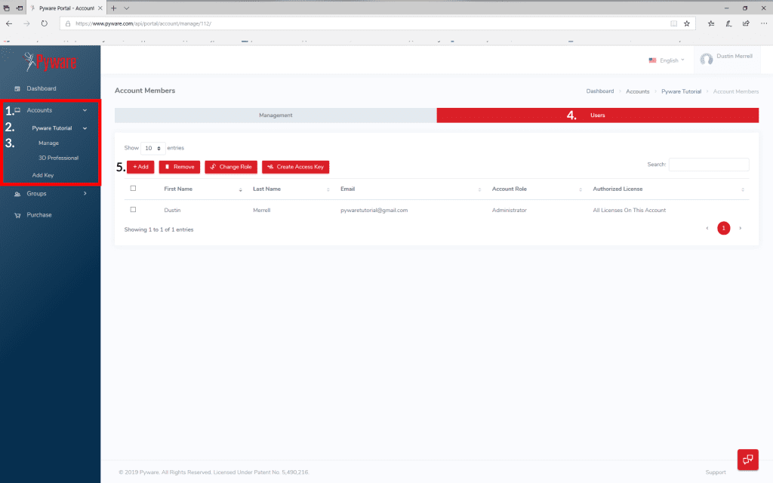Click the Pyware logo
The height and width of the screenshot is (483, 773).
pyautogui.click(x=49, y=63)
